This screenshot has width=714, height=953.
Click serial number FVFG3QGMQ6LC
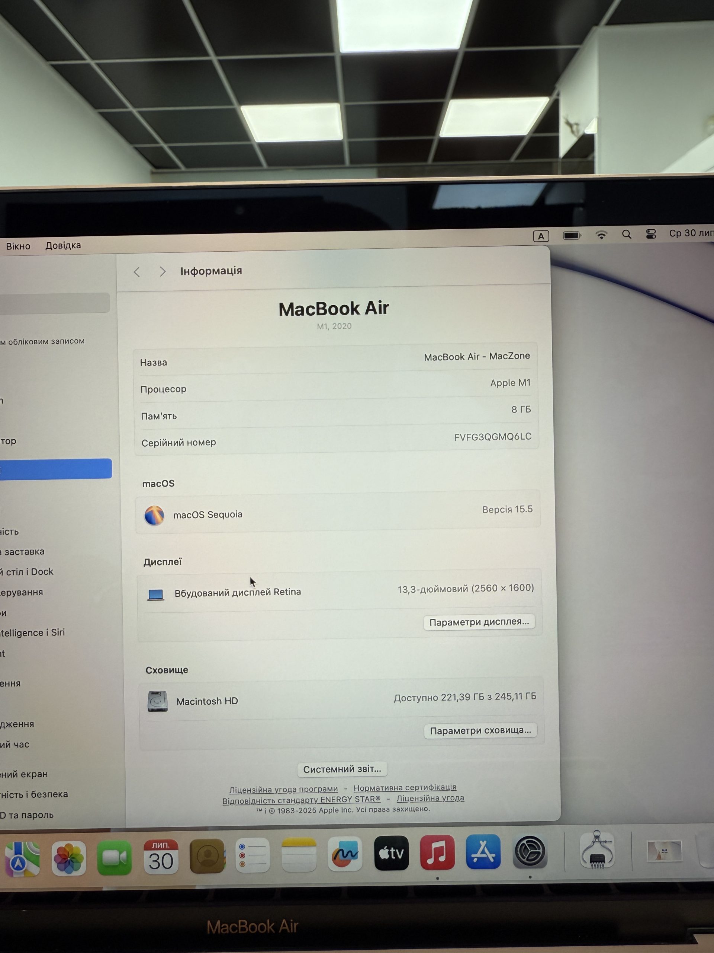(493, 437)
